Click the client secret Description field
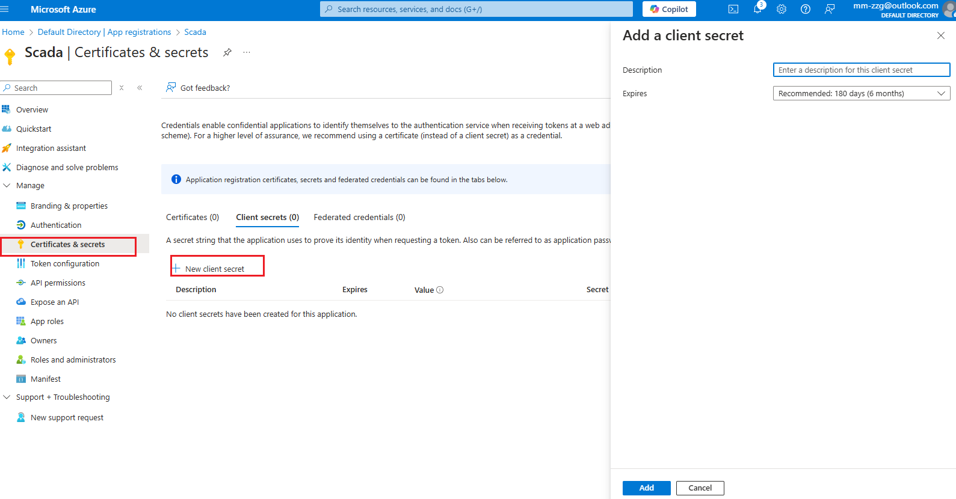Screen dimensions: 956x499 coord(861,70)
